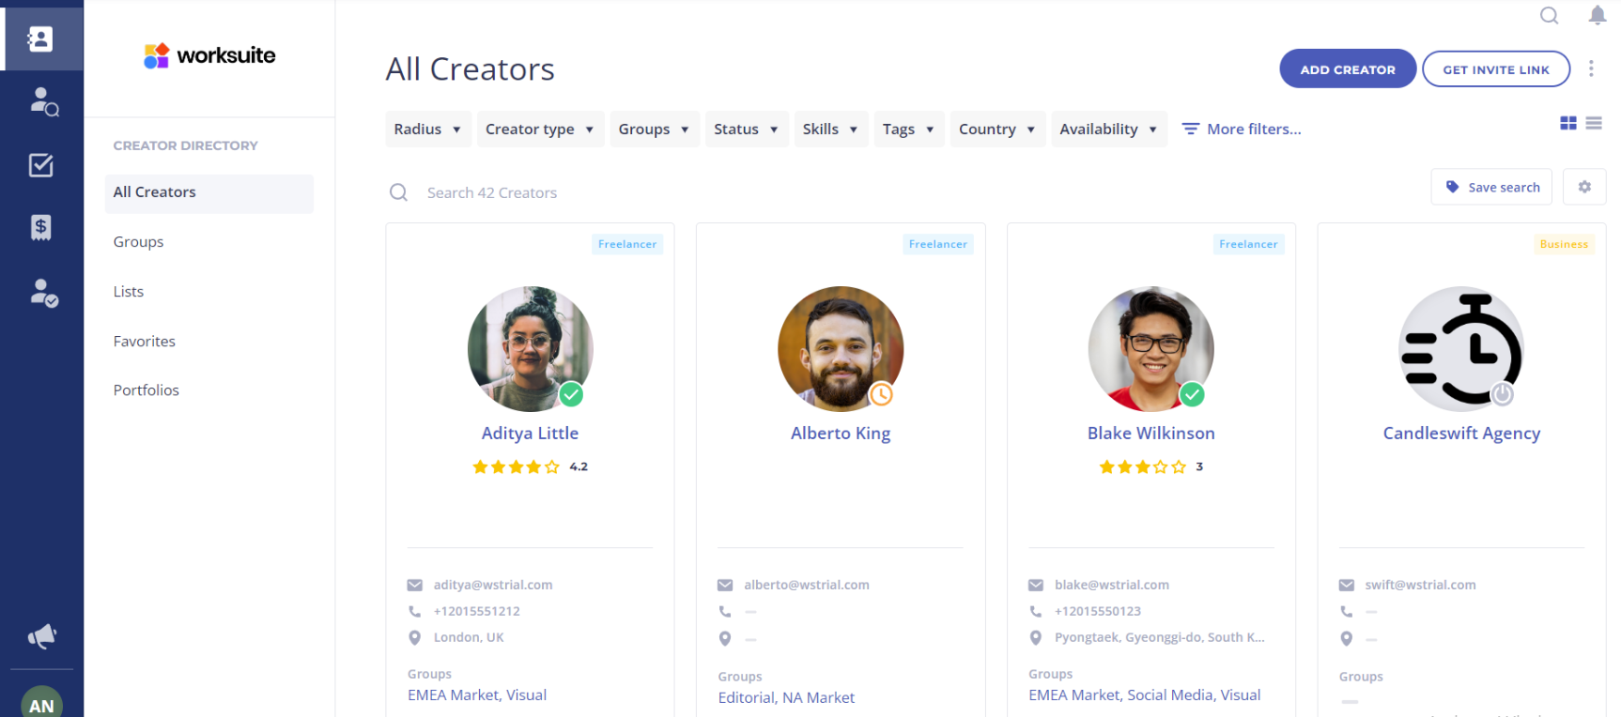This screenshot has height=717, width=1621.
Task: Click Alberto King's profile photo
Action: 841,349
